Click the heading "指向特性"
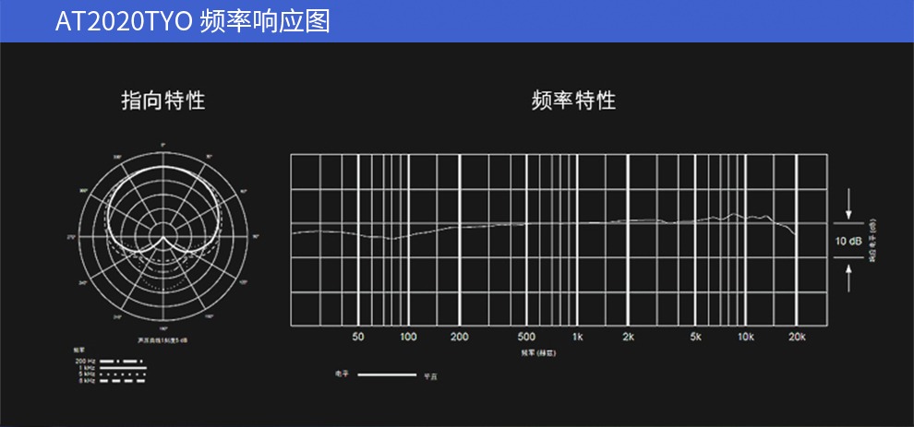The image size is (914, 427). click(x=163, y=101)
